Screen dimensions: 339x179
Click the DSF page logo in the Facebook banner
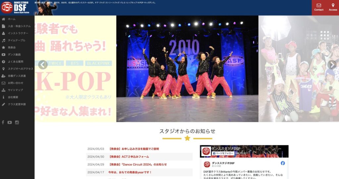click(206, 151)
